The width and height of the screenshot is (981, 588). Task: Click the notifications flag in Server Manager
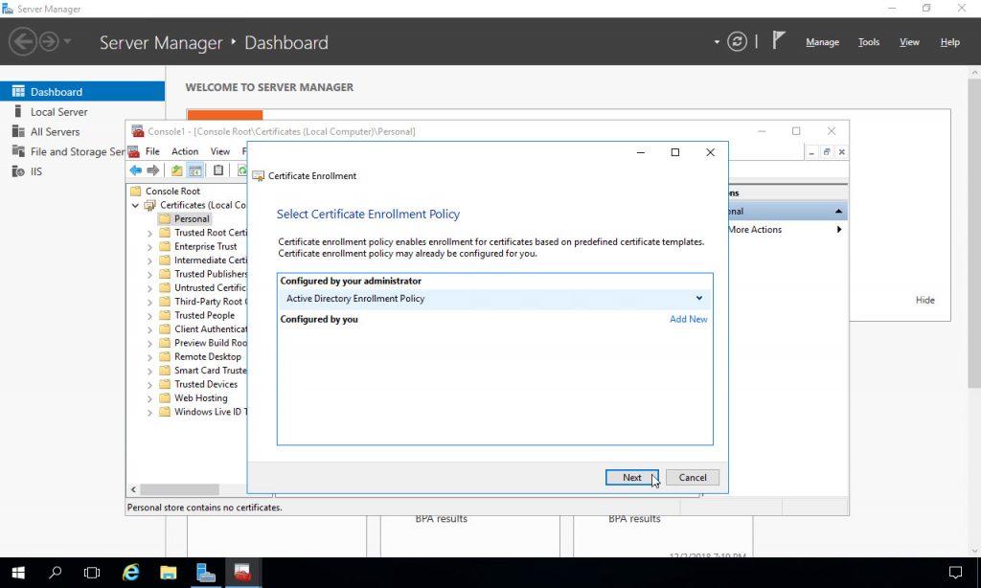click(x=778, y=39)
